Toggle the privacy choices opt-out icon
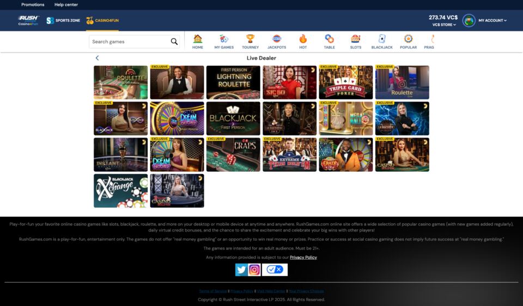This screenshot has height=306, width=523. [275, 270]
